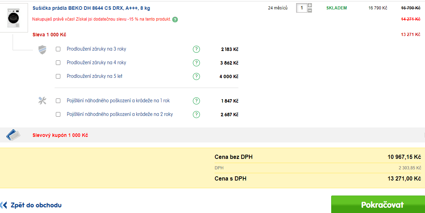Open help icon for 1-year damage insurance
Screen dimensions: 425x213
coord(196,101)
